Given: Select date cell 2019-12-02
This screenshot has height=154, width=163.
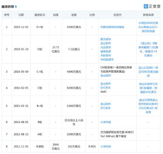Looking at the screenshot, I should (21, 27).
